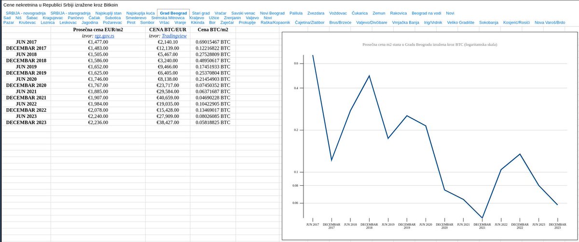579x242 pixels.
Task: Open the Palilula tab
Action: [296, 13]
